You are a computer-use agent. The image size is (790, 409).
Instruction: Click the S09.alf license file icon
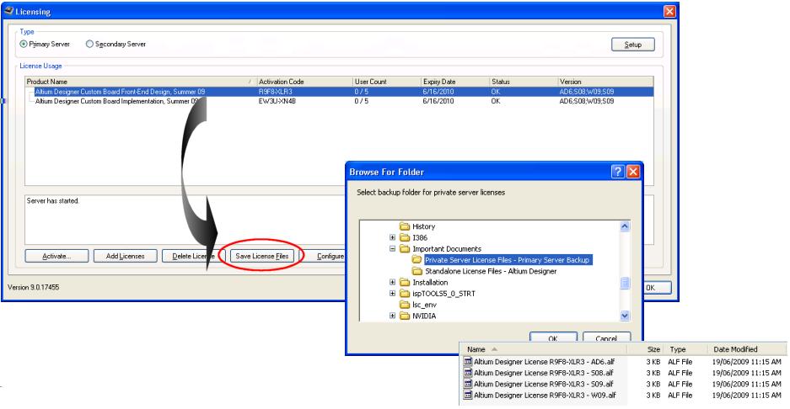point(468,384)
